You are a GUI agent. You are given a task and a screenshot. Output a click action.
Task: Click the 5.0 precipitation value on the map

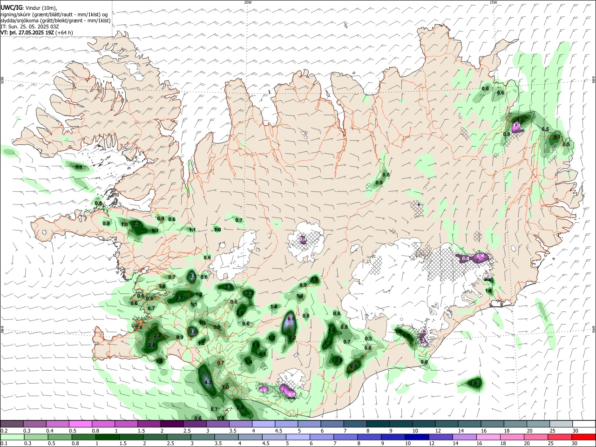(193, 332)
